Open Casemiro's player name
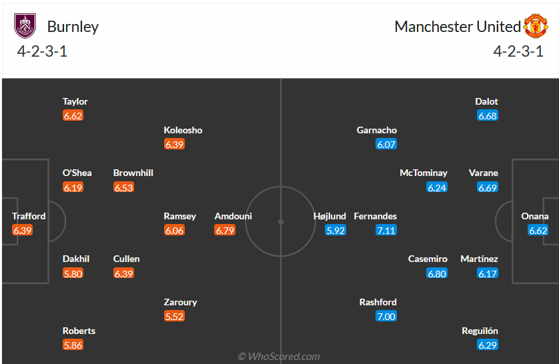This screenshot has height=364, width=559. pos(428,259)
